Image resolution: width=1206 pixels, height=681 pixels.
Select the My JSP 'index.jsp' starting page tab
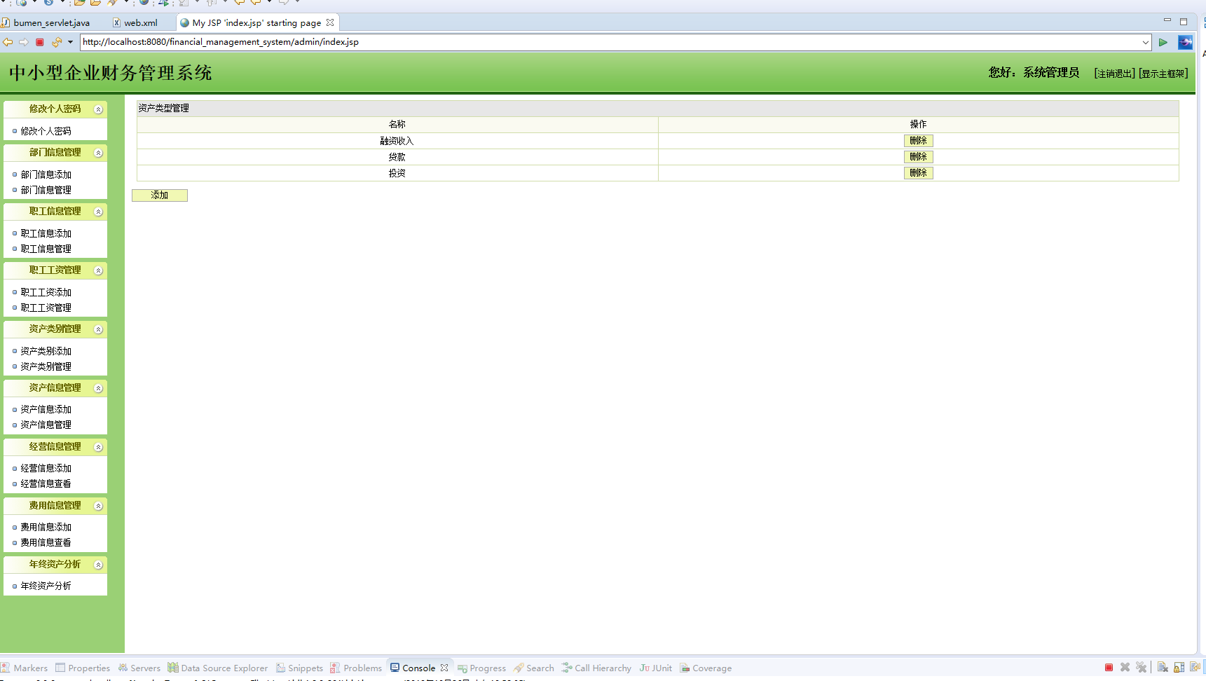tap(256, 22)
